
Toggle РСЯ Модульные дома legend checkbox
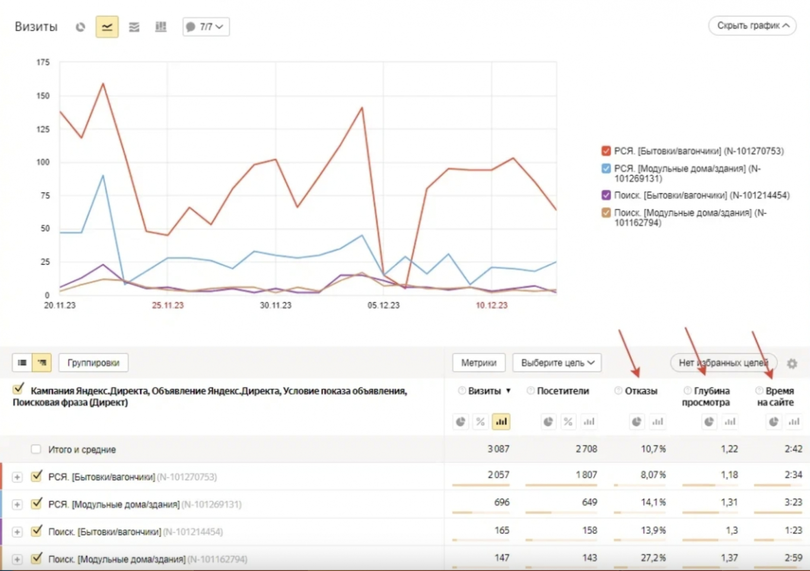[606, 169]
